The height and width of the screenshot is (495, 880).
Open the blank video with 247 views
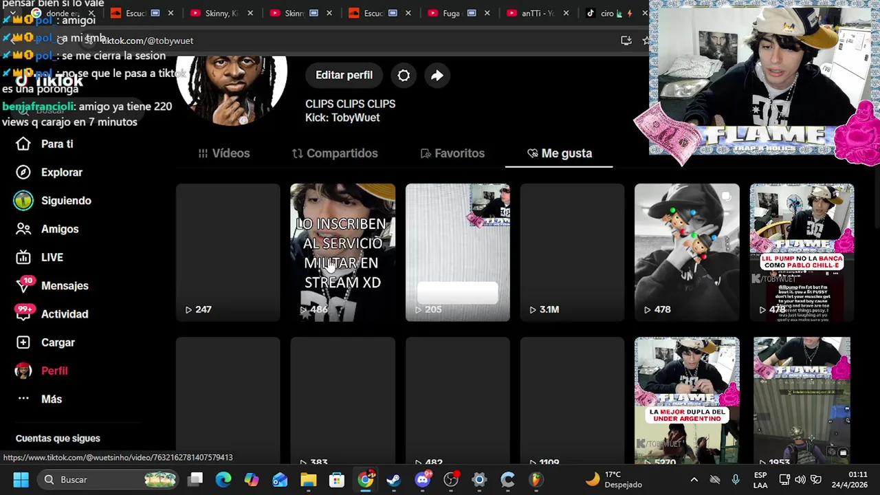pyautogui.click(x=228, y=252)
